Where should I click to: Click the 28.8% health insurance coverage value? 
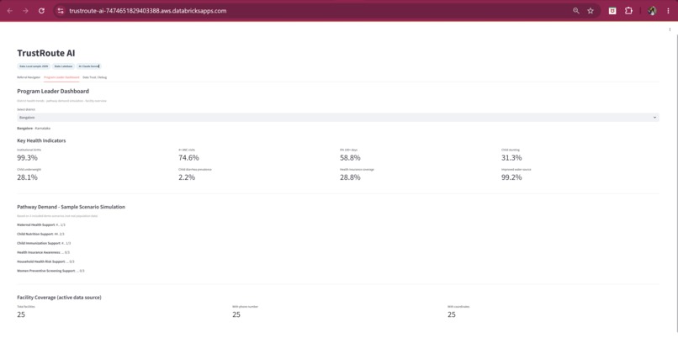(x=350, y=177)
